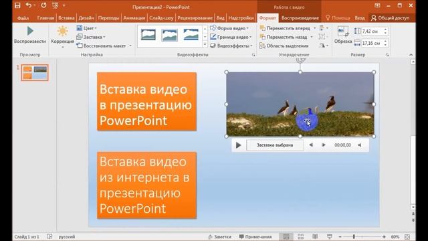This screenshot has height=241, width=428.
Task: Increase video height with stepper up arrow
Action: (x=385, y=29)
